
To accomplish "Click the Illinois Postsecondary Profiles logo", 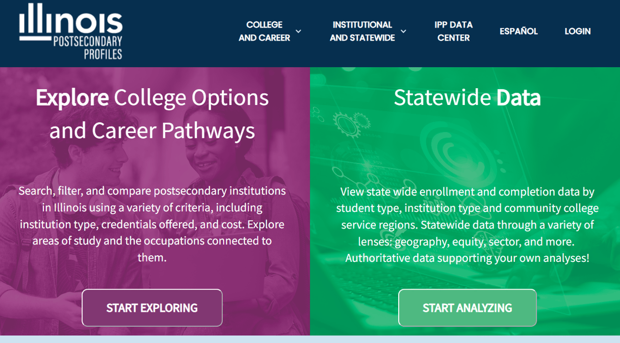I will (x=71, y=31).
